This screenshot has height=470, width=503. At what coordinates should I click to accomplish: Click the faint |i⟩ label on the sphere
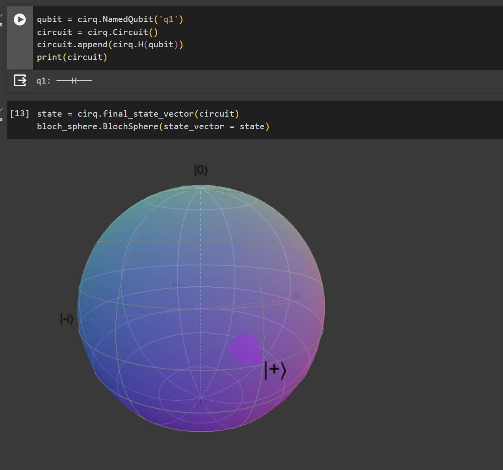pos(297,296)
